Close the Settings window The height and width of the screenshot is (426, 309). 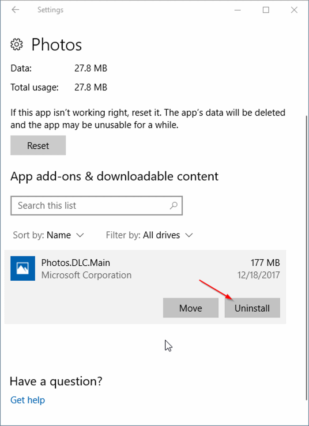click(294, 10)
